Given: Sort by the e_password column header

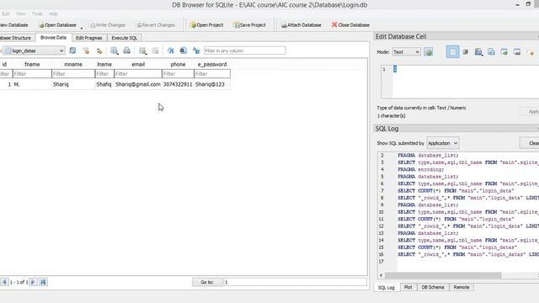Looking at the screenshot, I should pyautogui.click(x=212, y=64).
